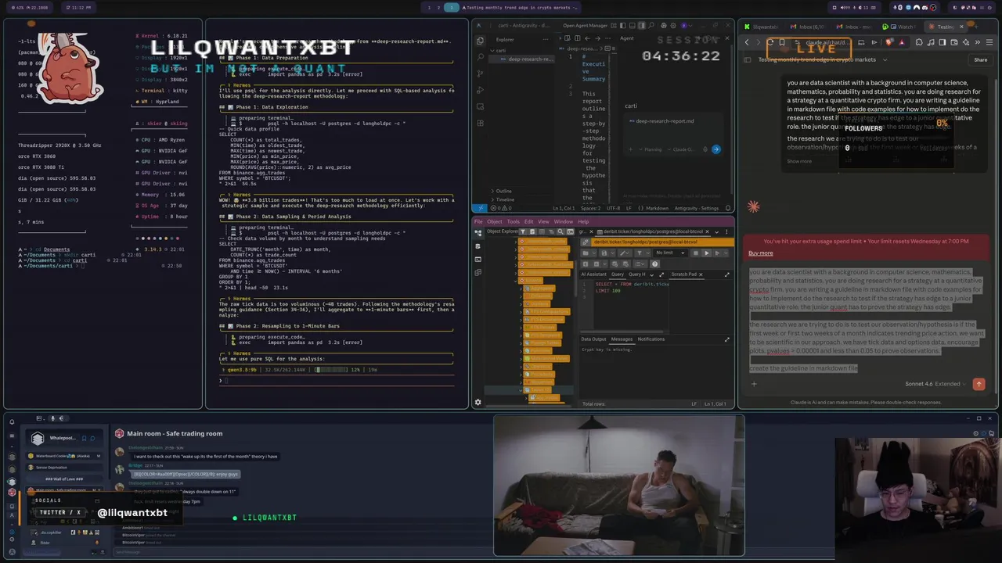This screenshot has height=563, width=1002.
Task: Open browser hamburger menu
Action: [x=989, y=42]
